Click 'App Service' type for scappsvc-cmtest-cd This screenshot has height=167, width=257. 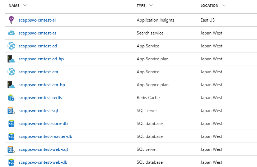[148, 46]
